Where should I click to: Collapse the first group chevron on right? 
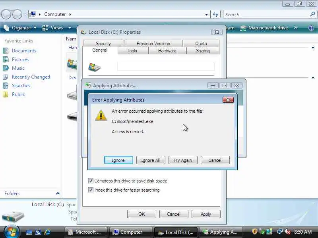pos(313,48)
